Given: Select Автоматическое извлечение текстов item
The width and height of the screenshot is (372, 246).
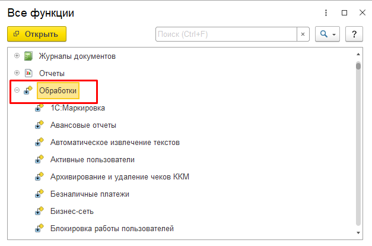Looking at the screenshot, I should [115, 143].
